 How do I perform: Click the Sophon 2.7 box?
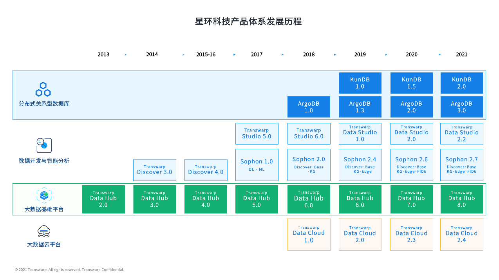[462, 165]
